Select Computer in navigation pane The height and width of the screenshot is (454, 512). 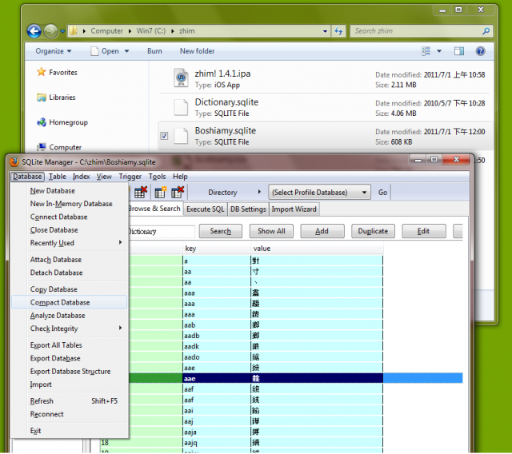tap(59, 147)
